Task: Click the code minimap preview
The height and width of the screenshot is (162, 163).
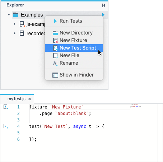Action: (x=135, y=106)
